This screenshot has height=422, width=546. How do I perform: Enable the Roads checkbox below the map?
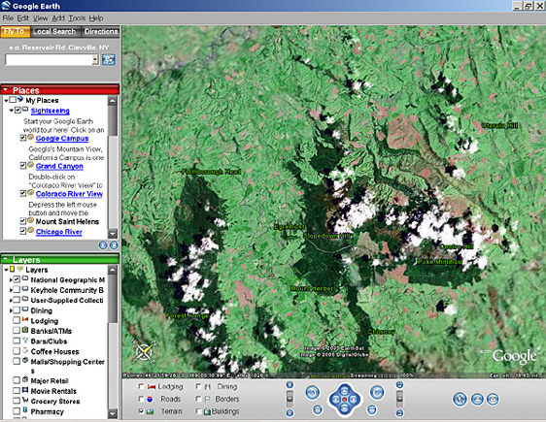[141, 399]
